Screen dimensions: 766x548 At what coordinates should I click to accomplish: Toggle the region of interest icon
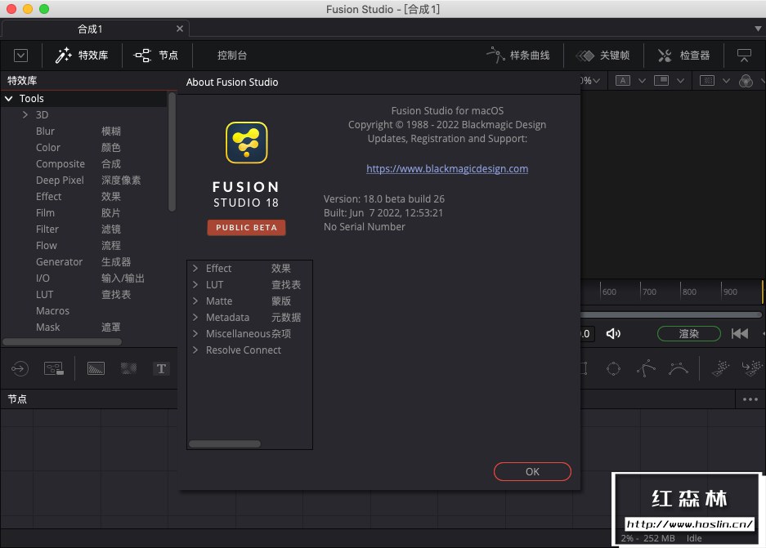click(x=707, y=81)
